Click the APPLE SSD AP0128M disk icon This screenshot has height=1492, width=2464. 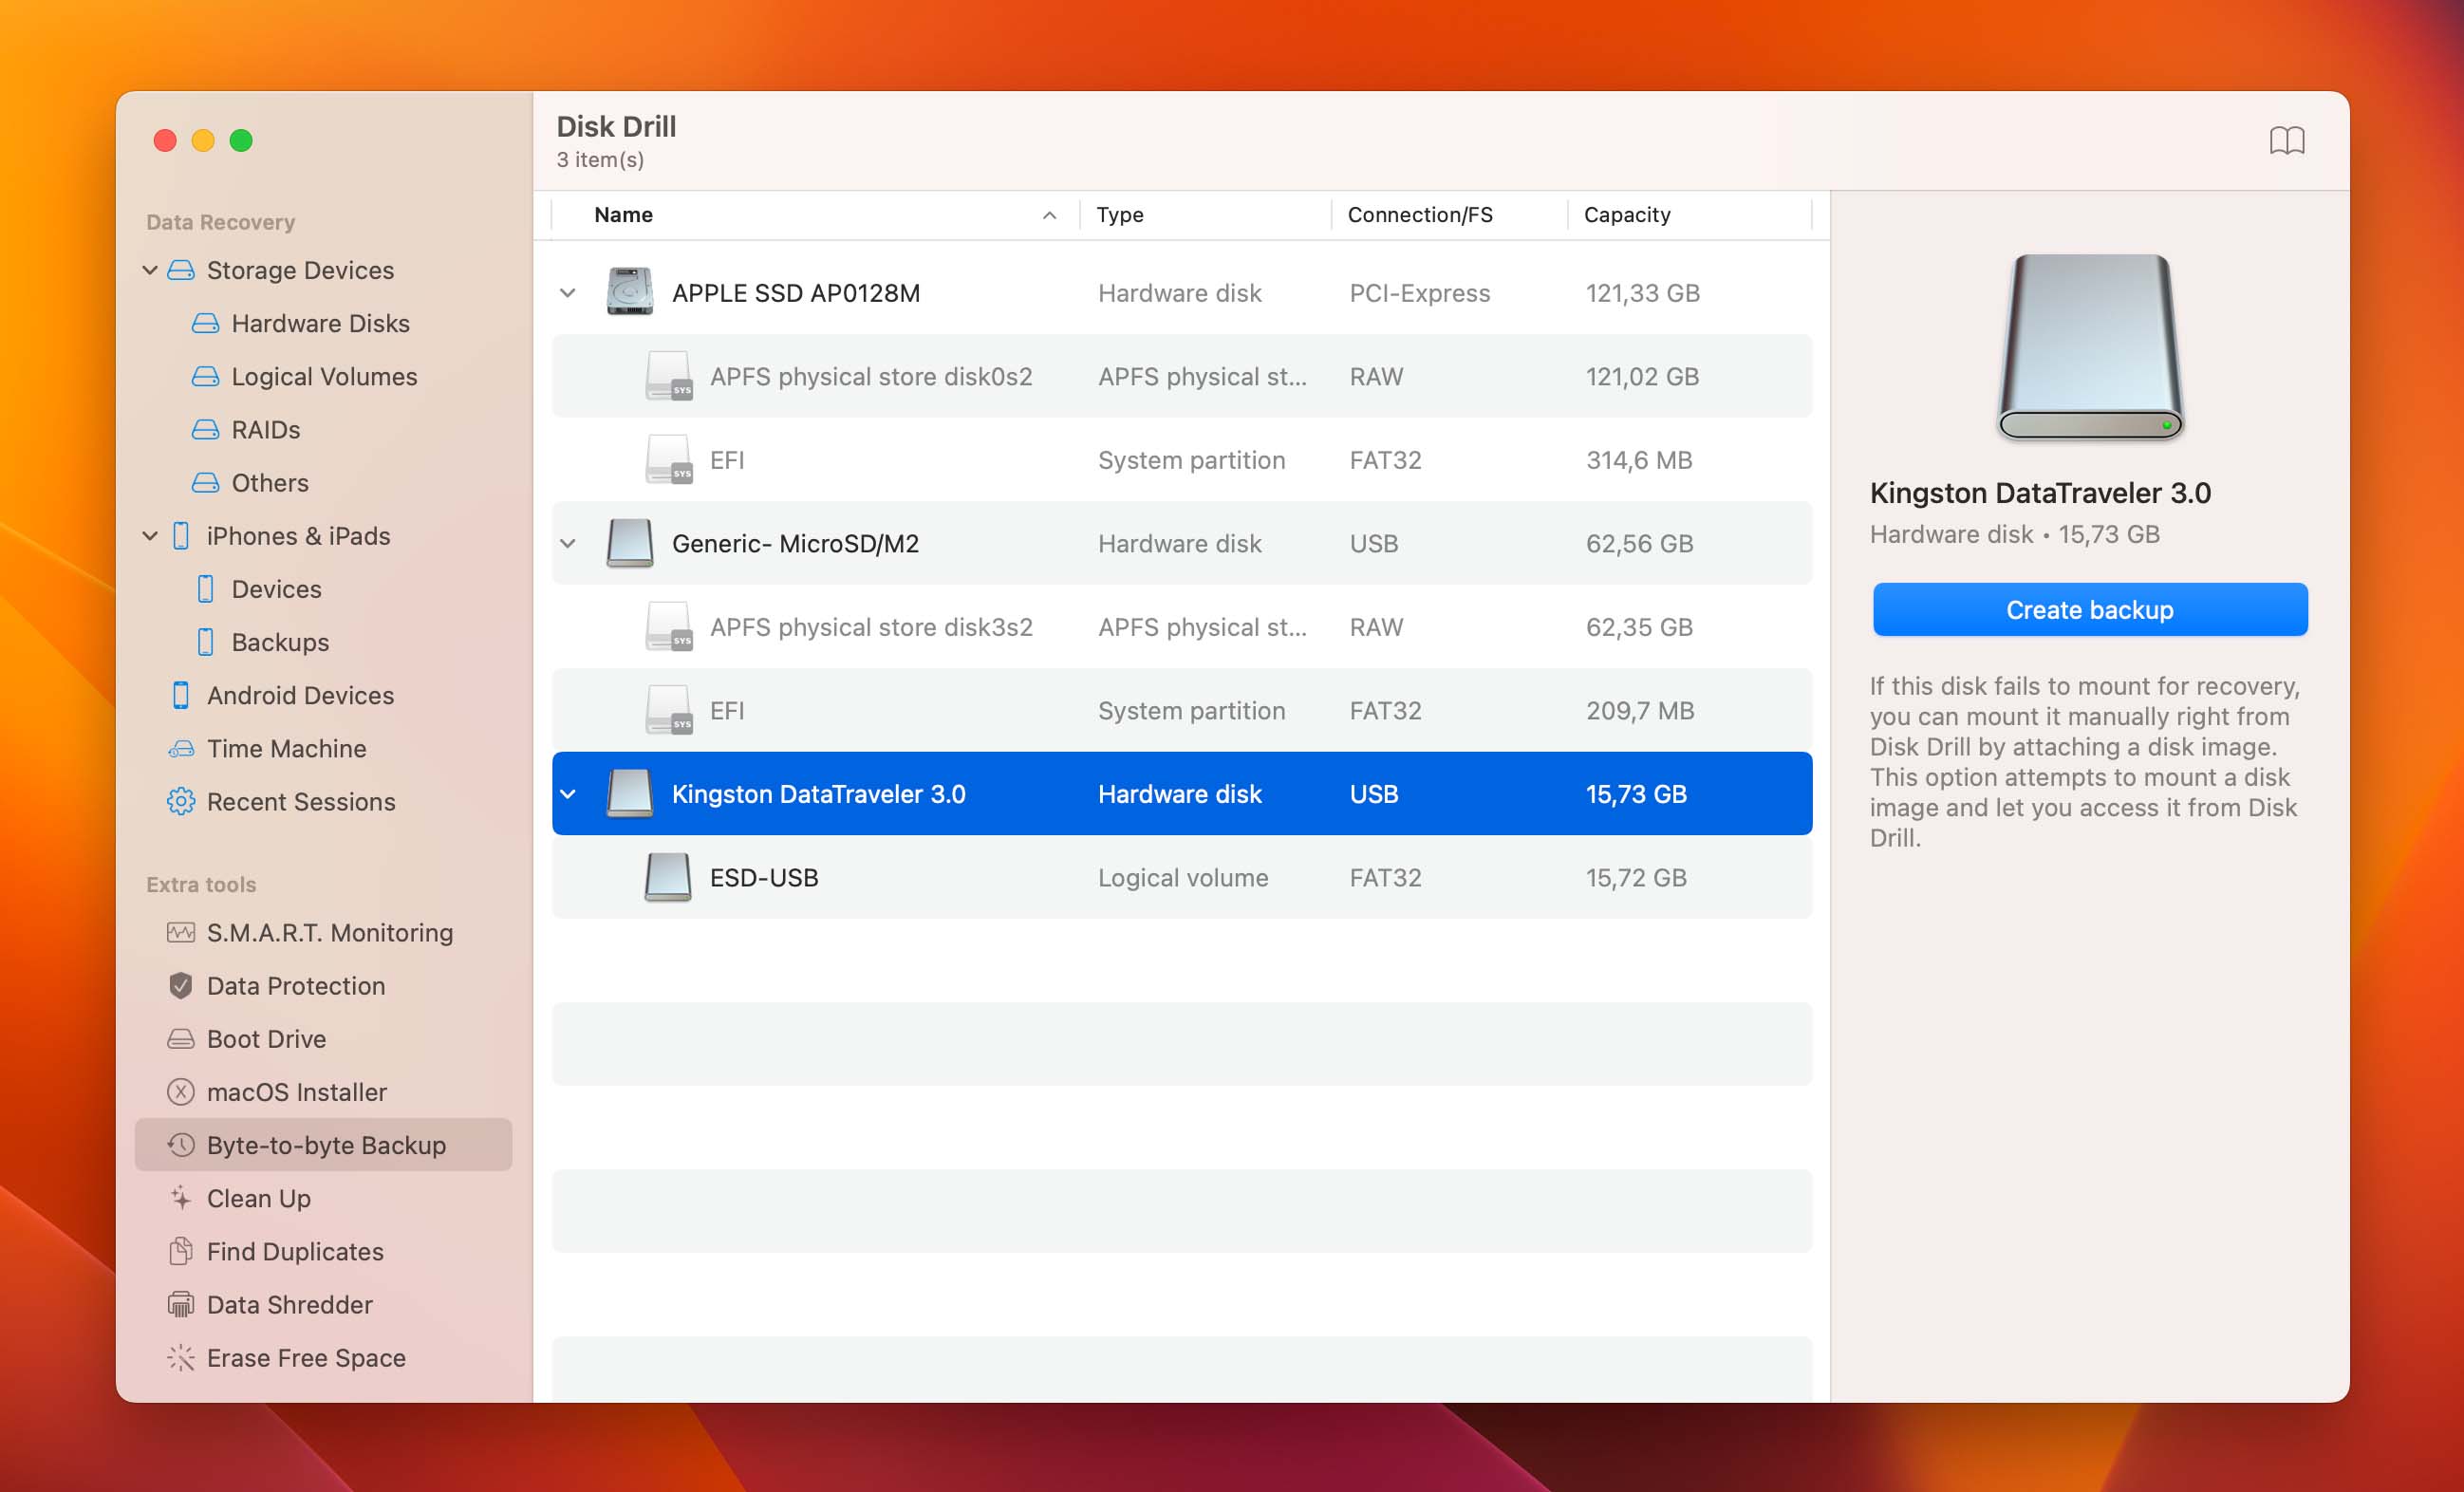630,291
